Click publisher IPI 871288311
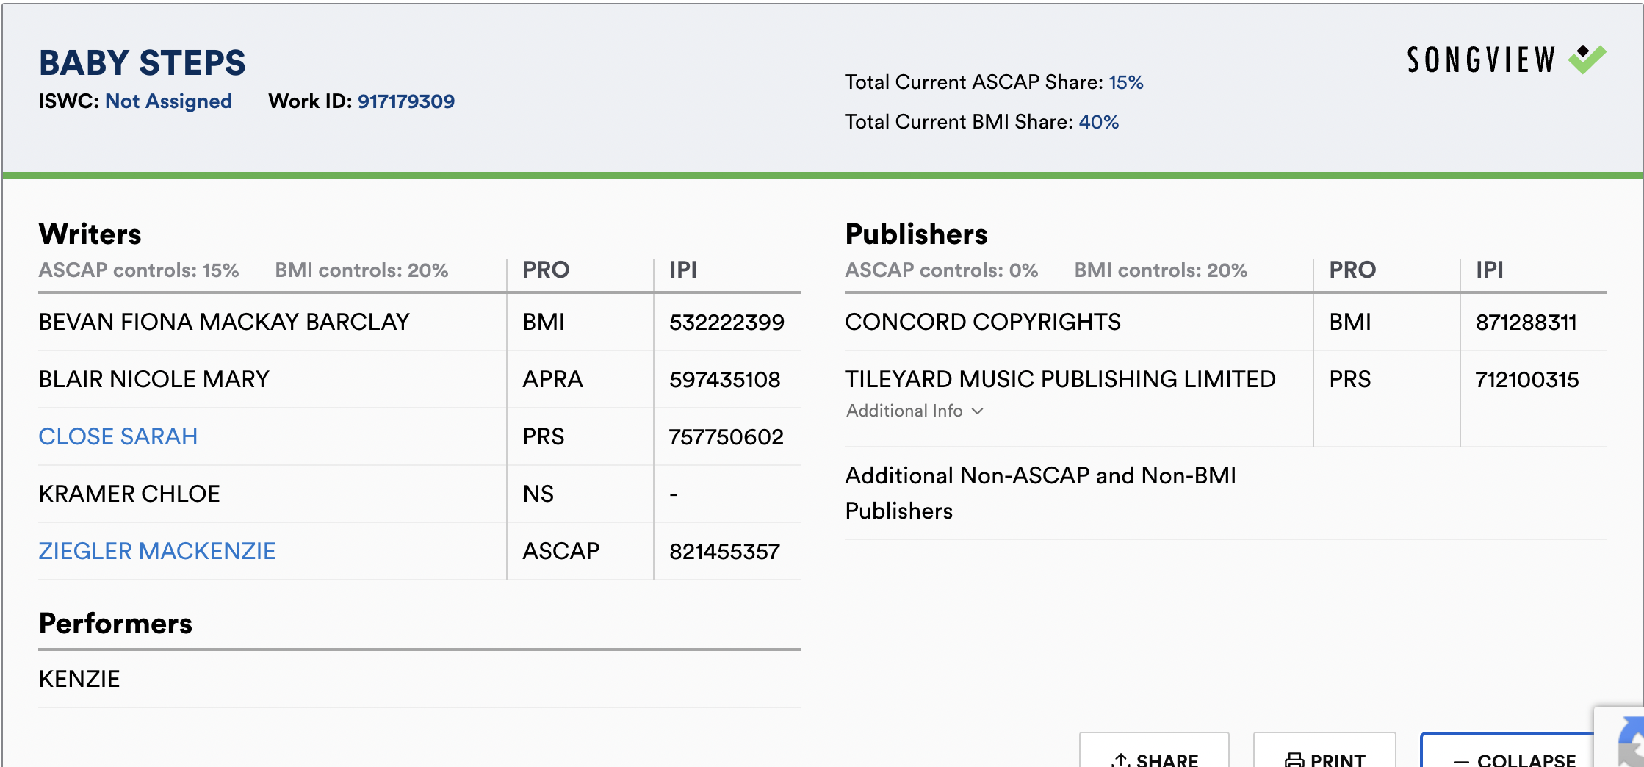 pyautogui.click(x=1526, y=322)
